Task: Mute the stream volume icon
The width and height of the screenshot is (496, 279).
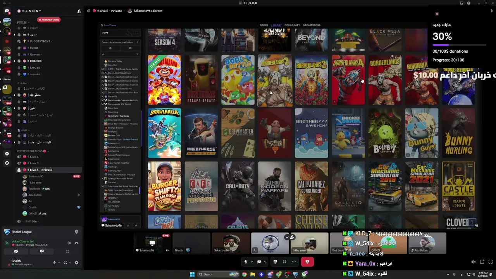Action: coord(473,262)
